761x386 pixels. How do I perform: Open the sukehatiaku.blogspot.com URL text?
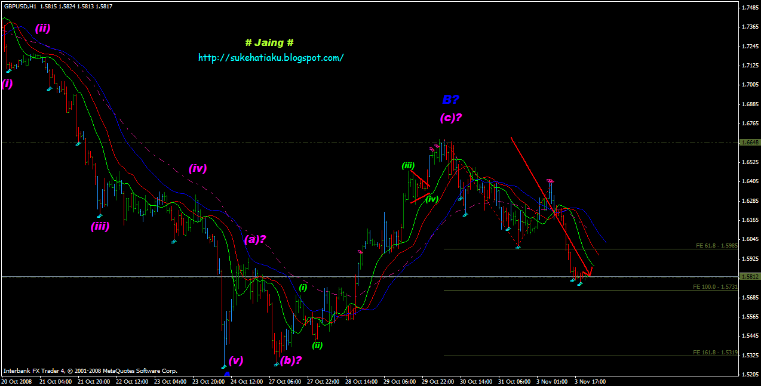coord(271,58)
